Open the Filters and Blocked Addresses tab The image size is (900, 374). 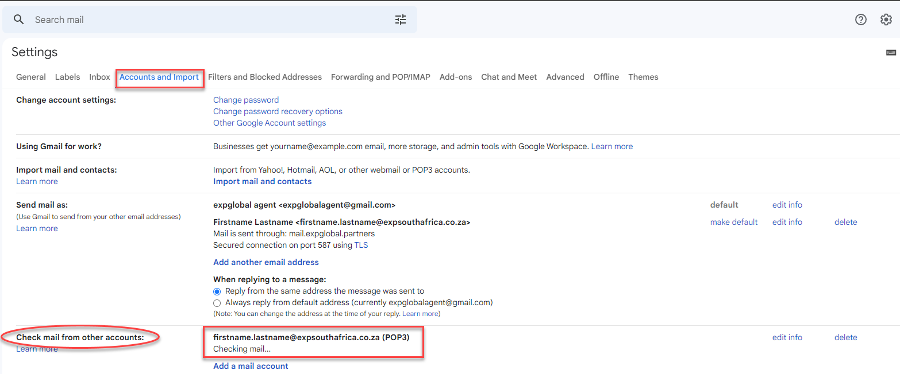click(x=265, y=77)
